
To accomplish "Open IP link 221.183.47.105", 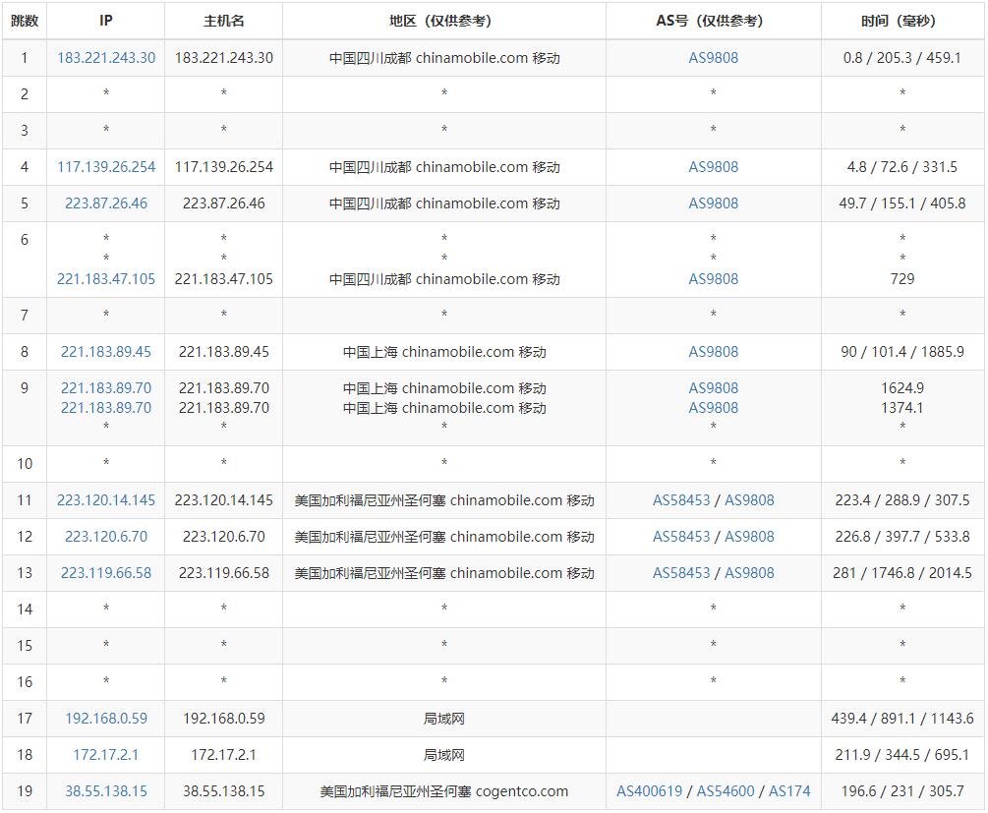I will [x=106, y=279].
